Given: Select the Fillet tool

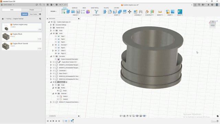Looking at the screenshot, I should (x=110, y=12).
